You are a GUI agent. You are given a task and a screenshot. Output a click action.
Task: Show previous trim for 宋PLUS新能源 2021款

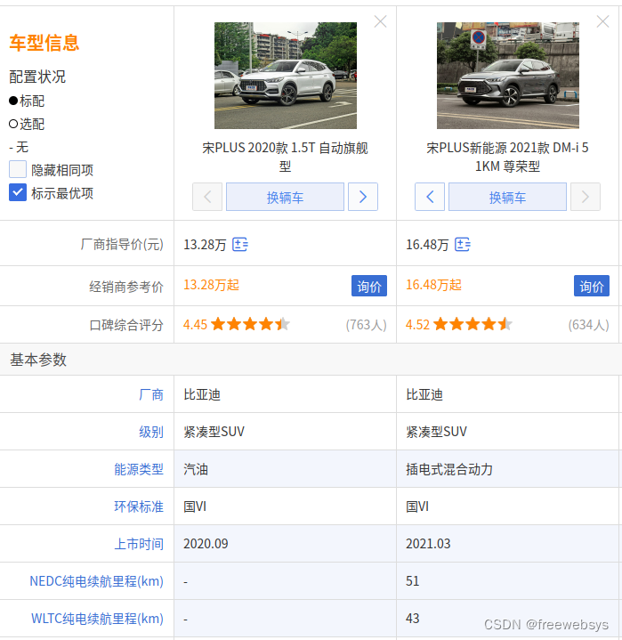[430, 197]
